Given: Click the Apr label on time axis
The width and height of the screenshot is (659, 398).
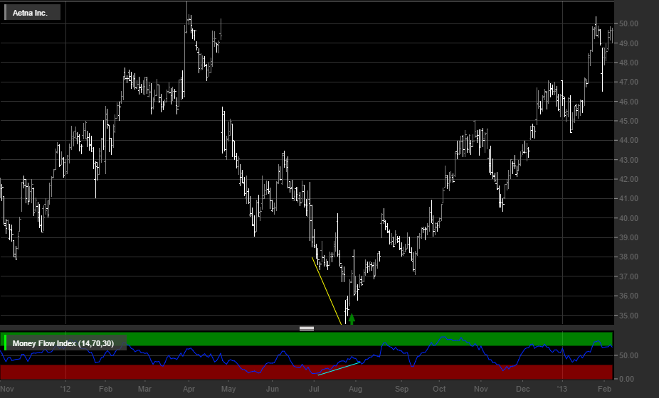Looking at the screenshot, I should pyautogui.click(x=189, y=389).
